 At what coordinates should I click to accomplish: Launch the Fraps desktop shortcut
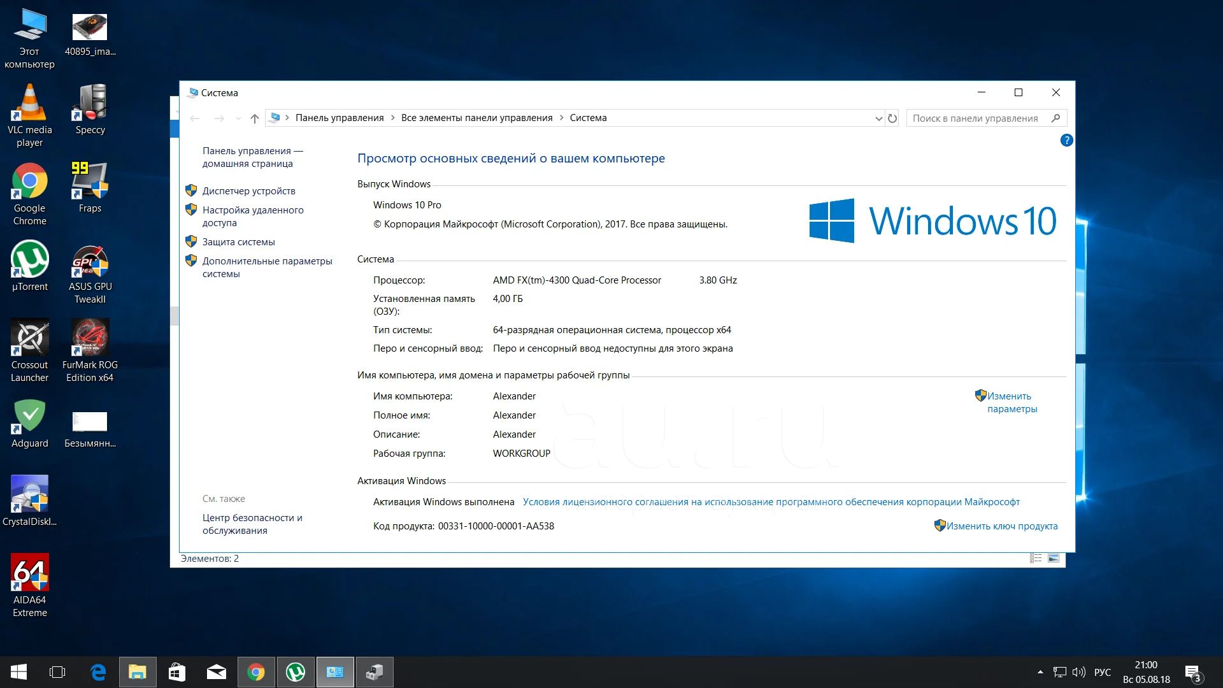pyautogui.click(x=90, y=189)
